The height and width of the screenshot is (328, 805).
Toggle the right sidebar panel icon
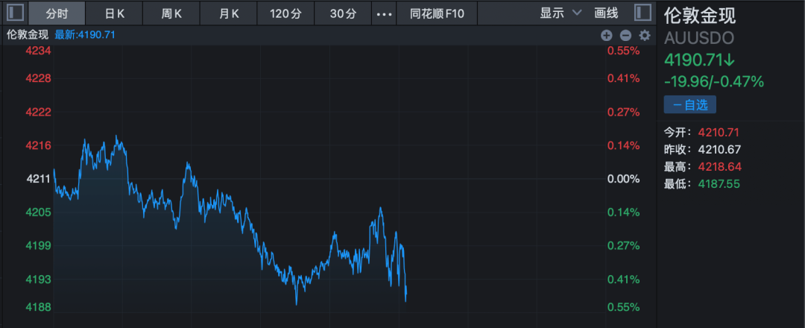[x=642, y=13]
